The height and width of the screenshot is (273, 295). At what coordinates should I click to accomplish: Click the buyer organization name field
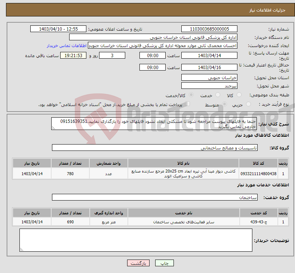pyautogui.click(x=153, y=37)
